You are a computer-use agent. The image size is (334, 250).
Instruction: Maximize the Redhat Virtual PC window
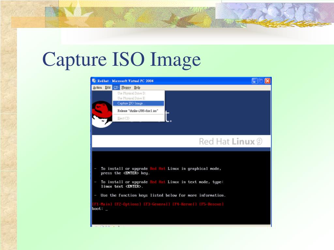click(261, 81)
